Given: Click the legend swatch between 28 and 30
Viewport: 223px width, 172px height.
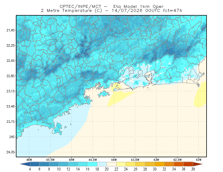Looking at the screenshot, I should [150, 164].
